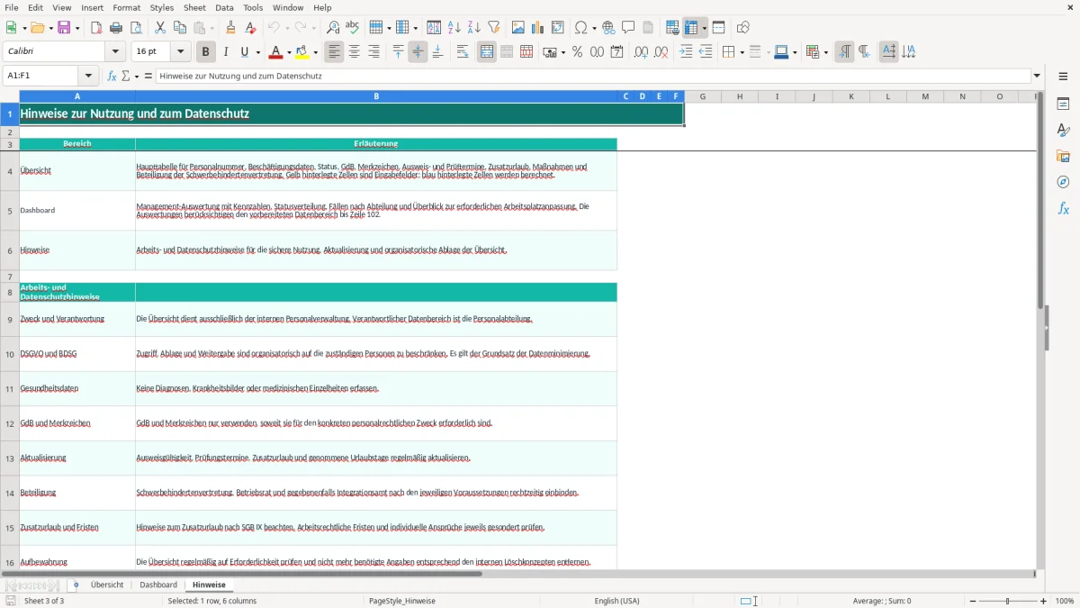
Task: Open the Format menu
Action: (x=126, y=7)
